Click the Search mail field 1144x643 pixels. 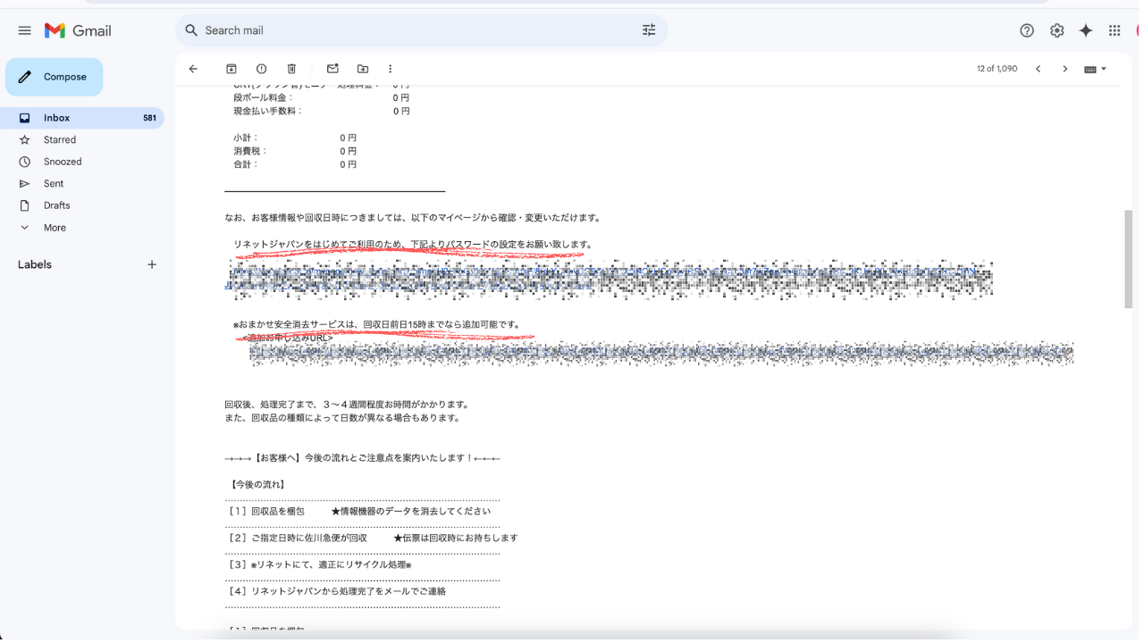click(420, 30)
